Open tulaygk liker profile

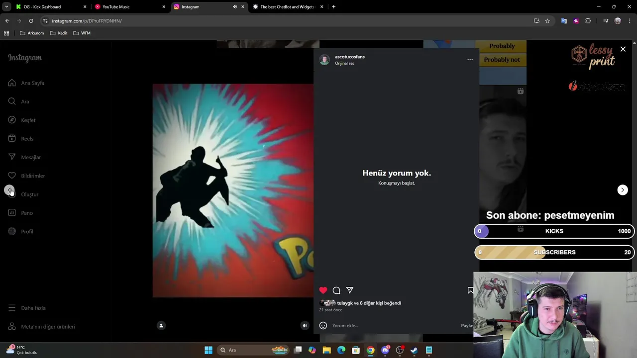[344, 303]
